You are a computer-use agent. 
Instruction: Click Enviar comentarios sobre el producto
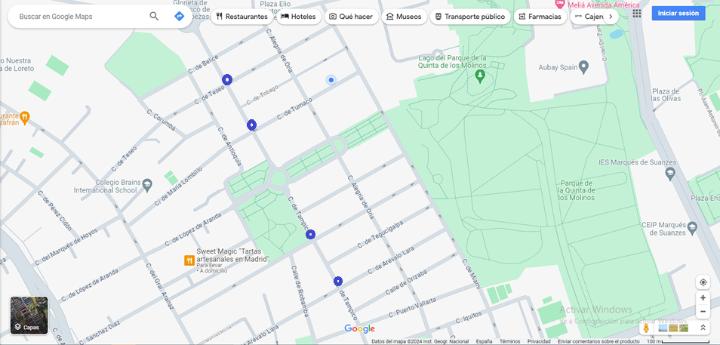click(x=598, y=342)
